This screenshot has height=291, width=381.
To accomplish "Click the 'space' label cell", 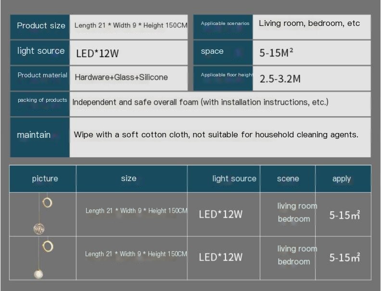I will [212, 51].
